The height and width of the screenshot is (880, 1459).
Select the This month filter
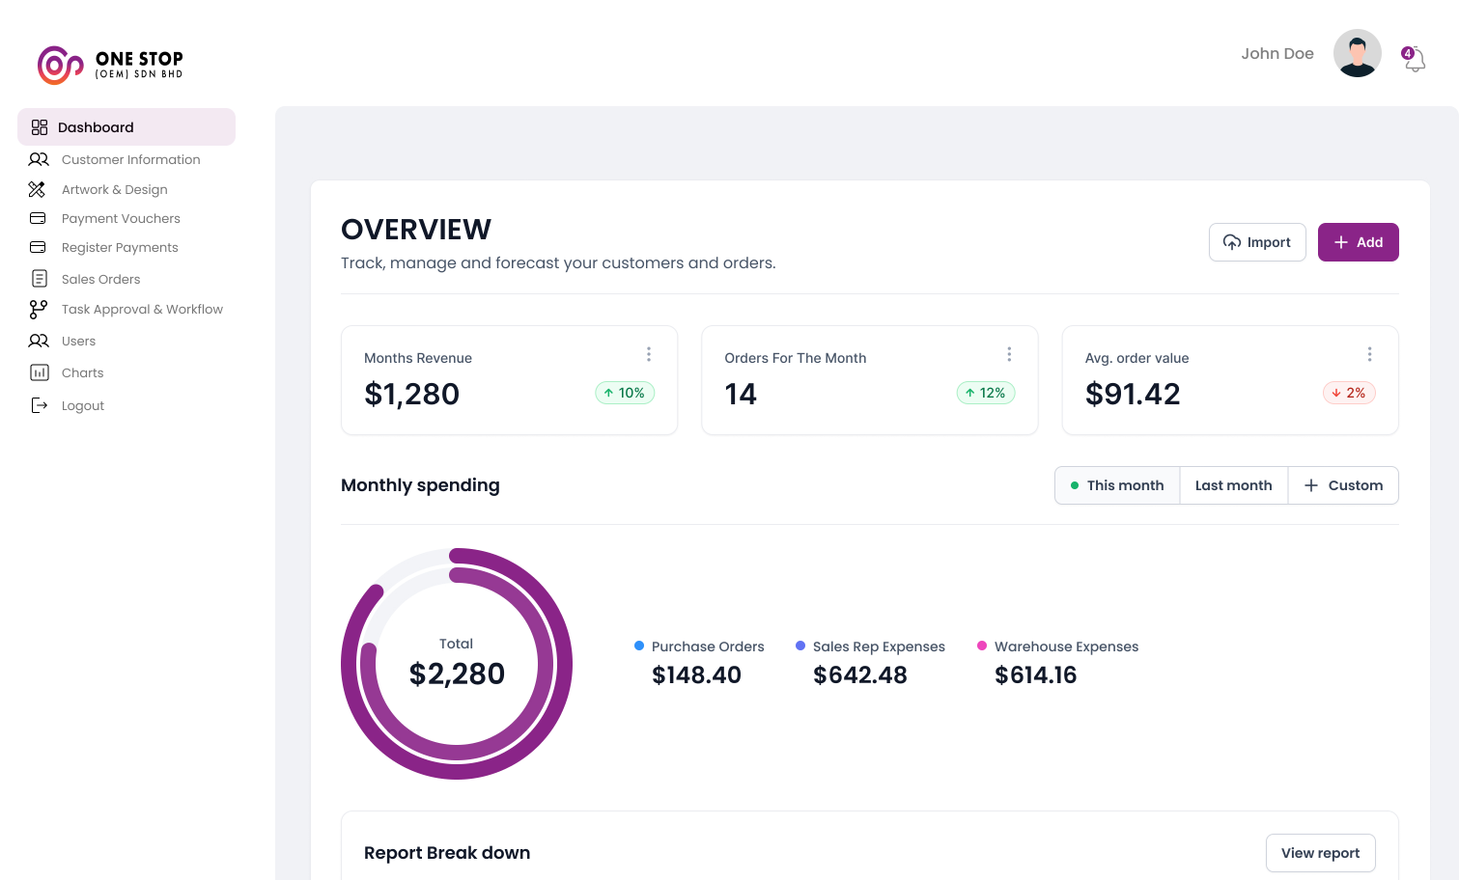pyautogui.click(x=1117, y=485)
